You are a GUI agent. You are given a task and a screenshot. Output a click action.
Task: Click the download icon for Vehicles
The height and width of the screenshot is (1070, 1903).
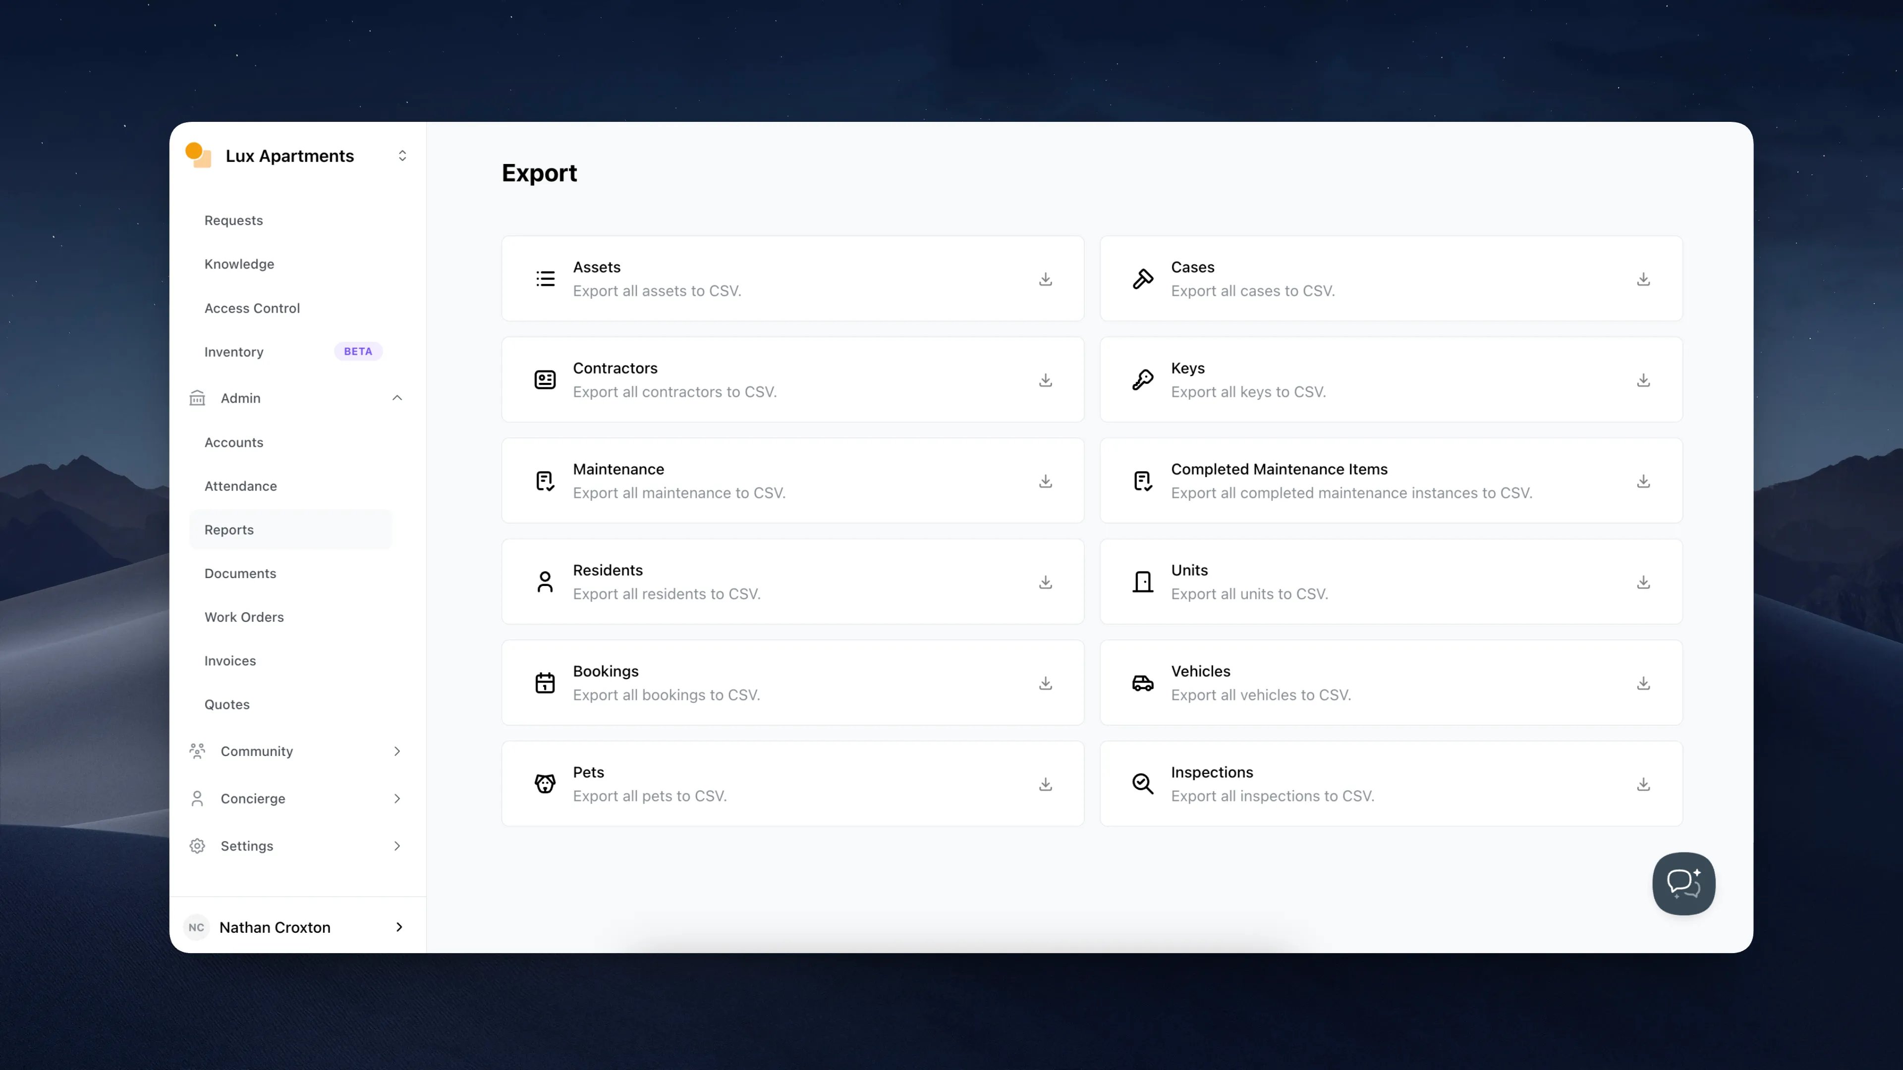[x=1643, y=684]
